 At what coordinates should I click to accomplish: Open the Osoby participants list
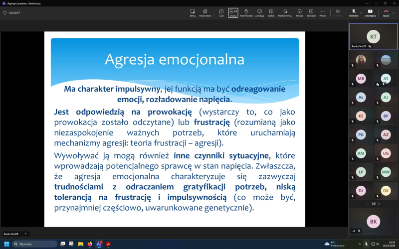pos(233,12)
